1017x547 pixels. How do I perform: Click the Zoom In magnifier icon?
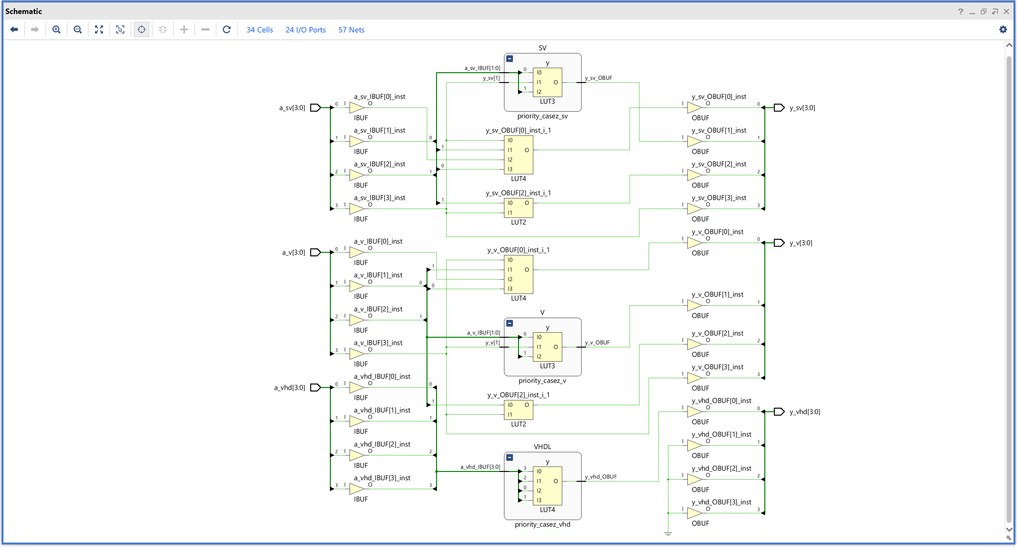(x=57, y=30)
